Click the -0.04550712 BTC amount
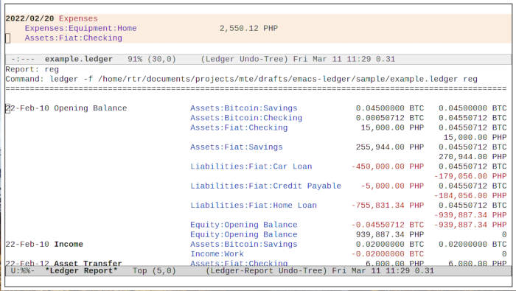The image size is (516, 291). [387, 225]
